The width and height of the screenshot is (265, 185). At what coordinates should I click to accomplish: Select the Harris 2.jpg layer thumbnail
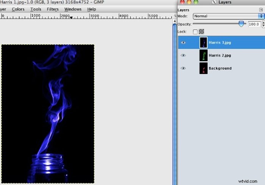[x=204, y=55]
